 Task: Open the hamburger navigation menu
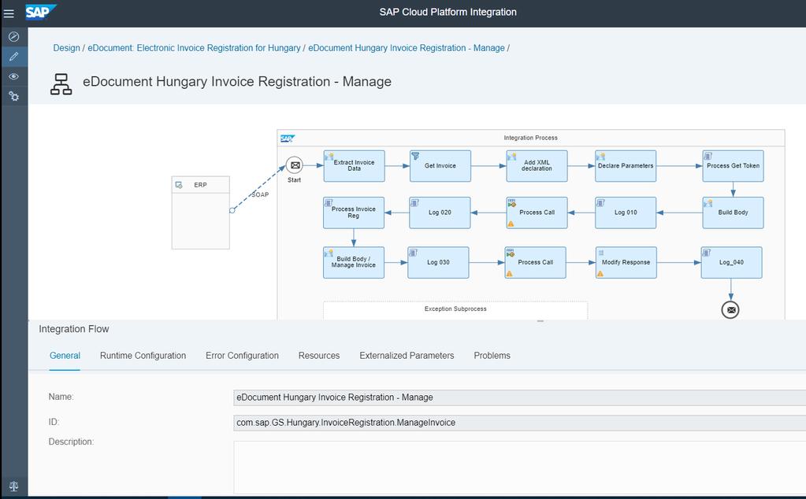point(9,13)
